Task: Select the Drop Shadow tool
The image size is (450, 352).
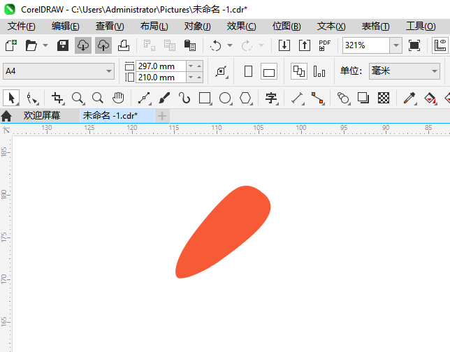Action: (363, 98)
